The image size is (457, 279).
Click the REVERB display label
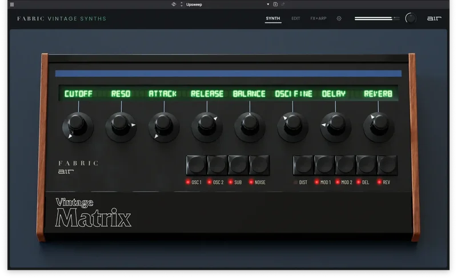tap(378, 94)
